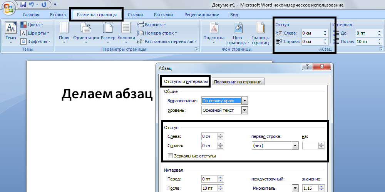Adjust dialog Слева indent spinner
Screen dimensions: 385x192
click(221, 136)
